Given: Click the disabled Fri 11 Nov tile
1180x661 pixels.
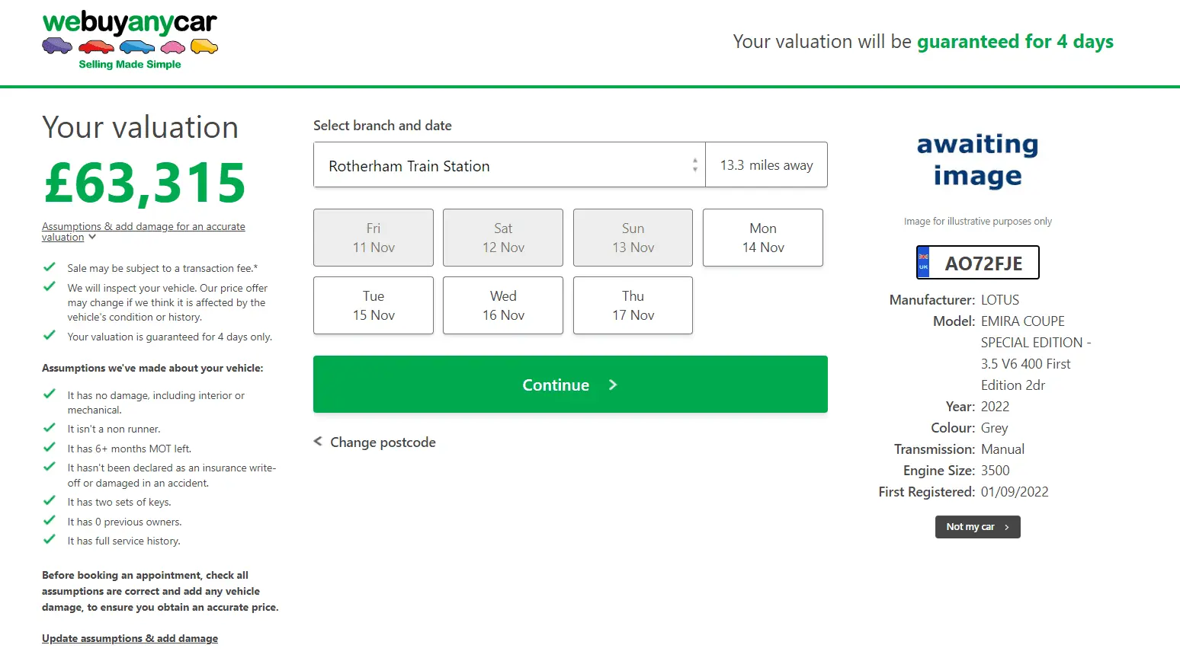Looking at the screenshot, I should (374, 238).
